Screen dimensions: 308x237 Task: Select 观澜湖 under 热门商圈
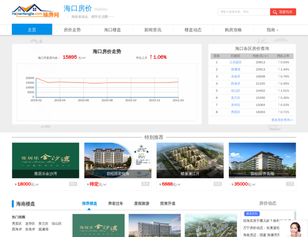43,229
